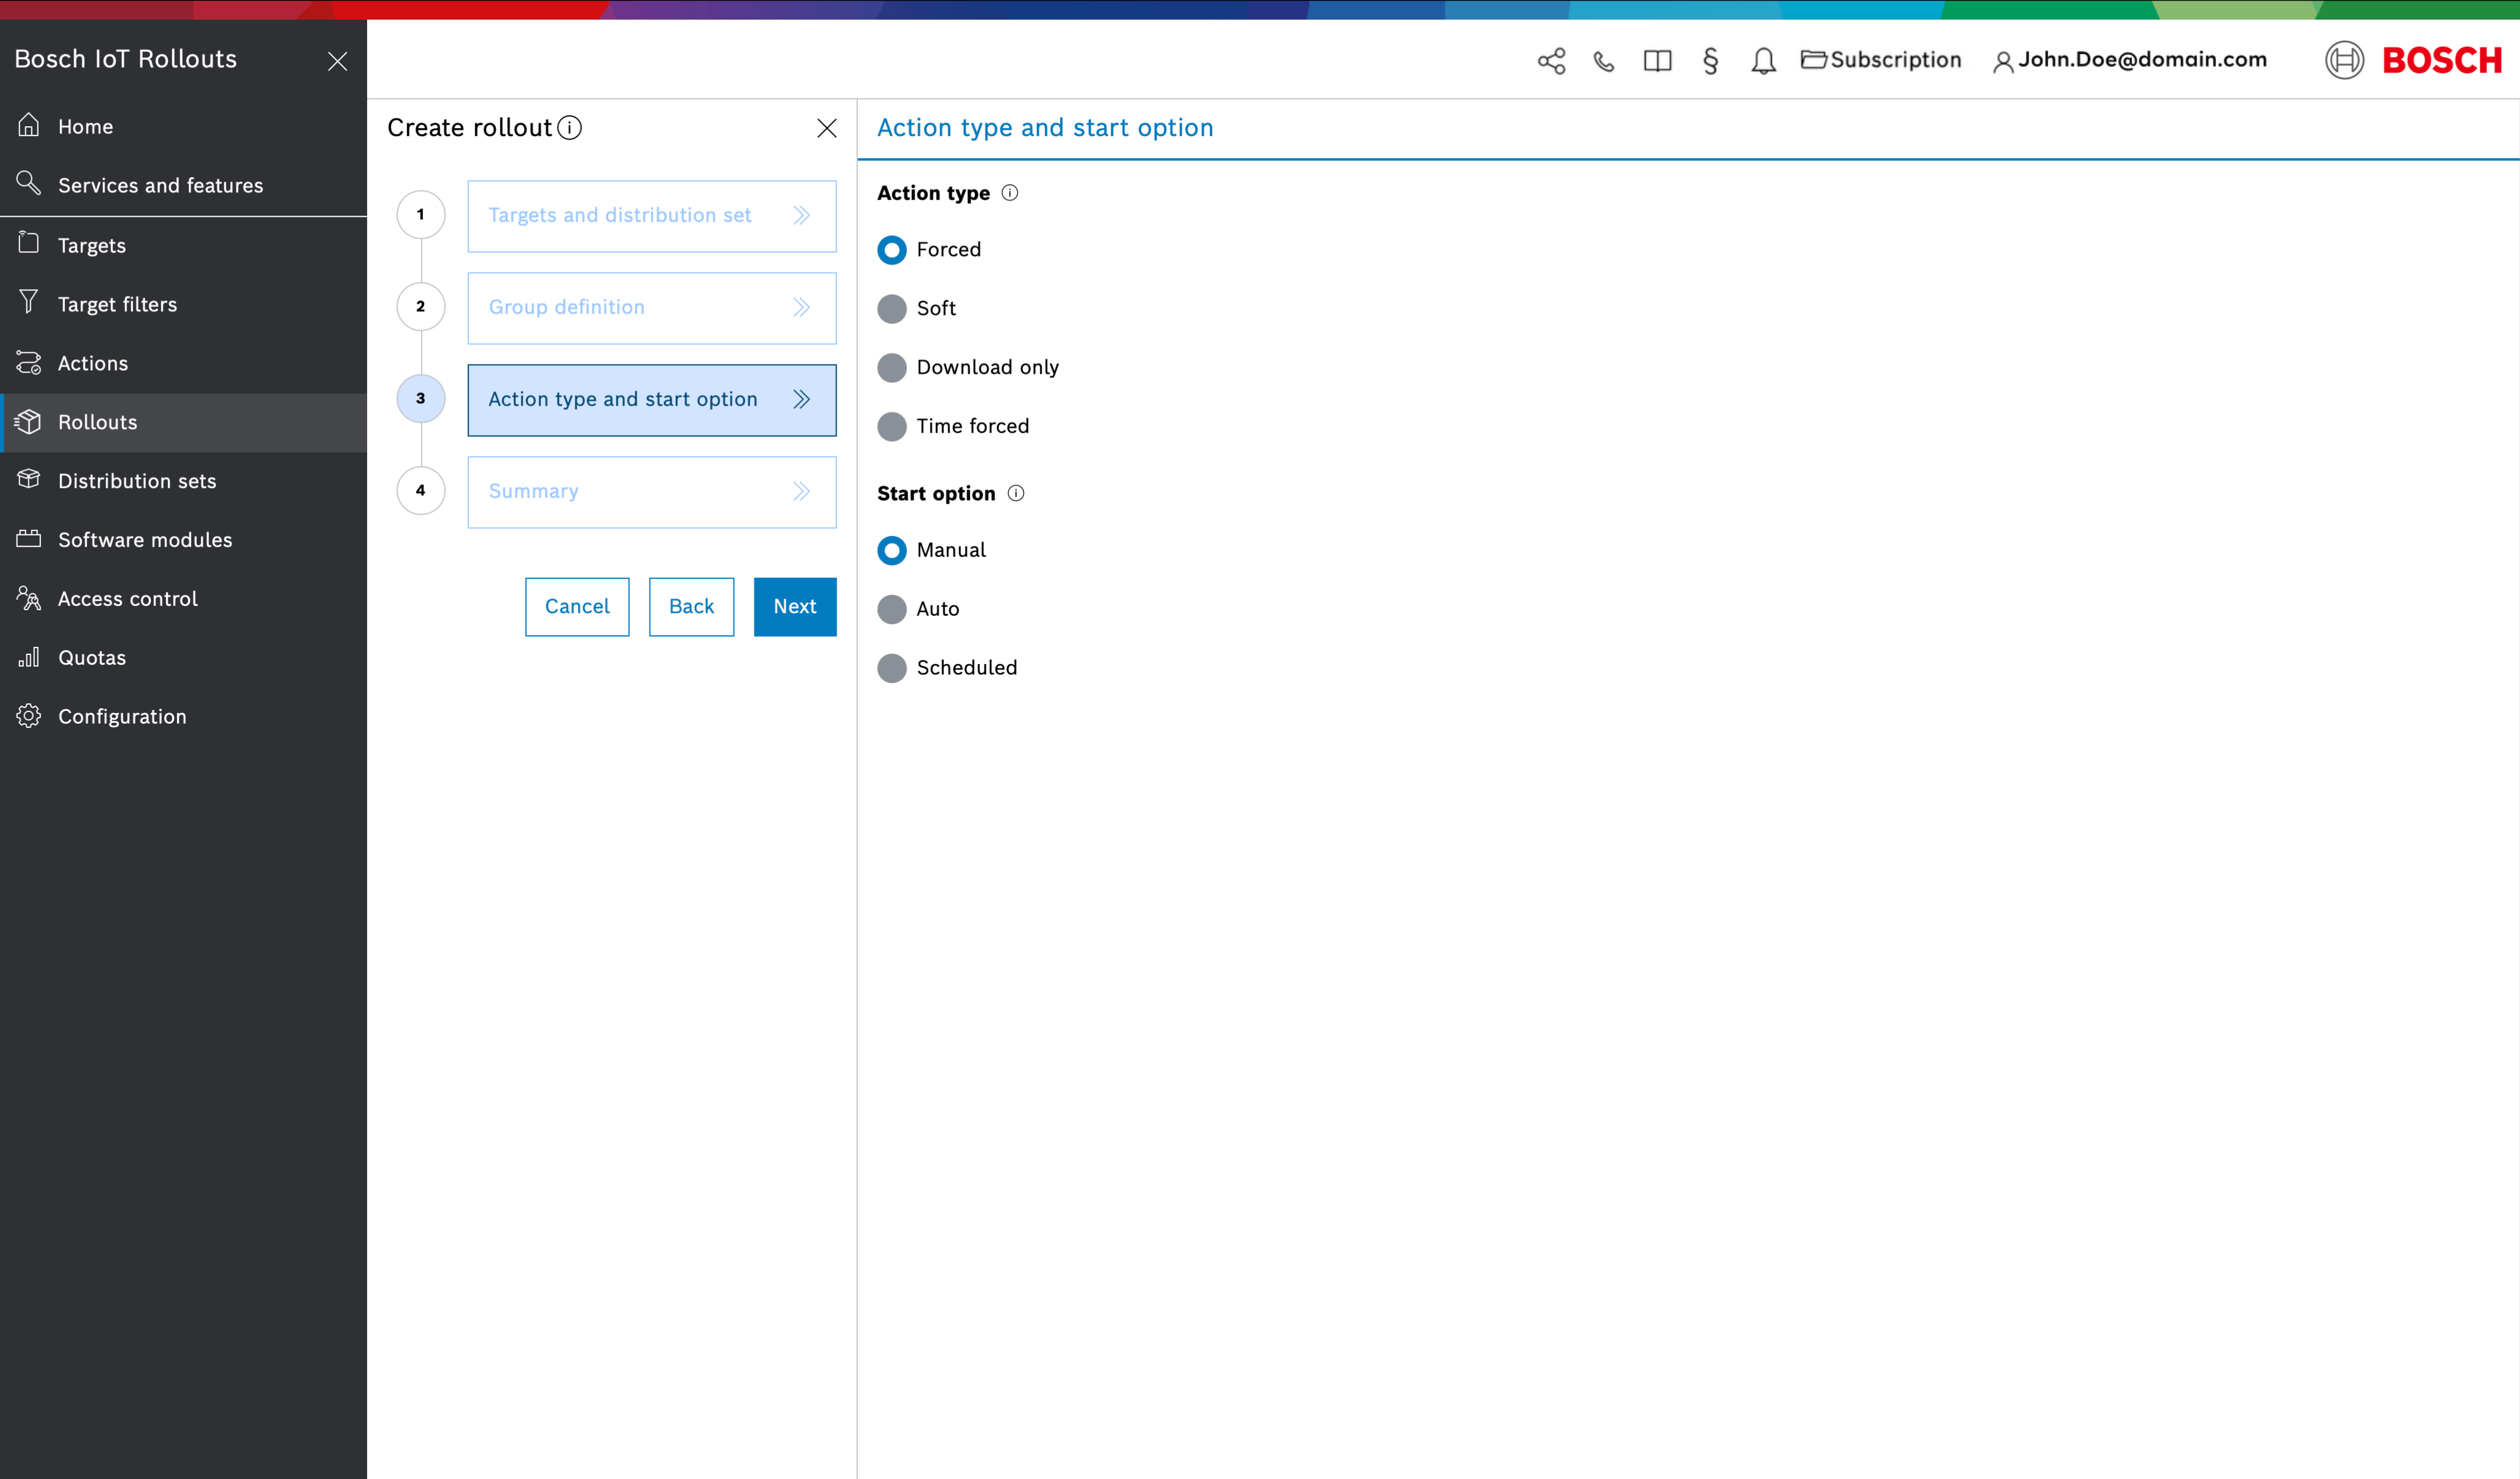Navigate to Target filters menu item
The width and height of the screenshot is (2520, 1479).
tap(117, 304)
